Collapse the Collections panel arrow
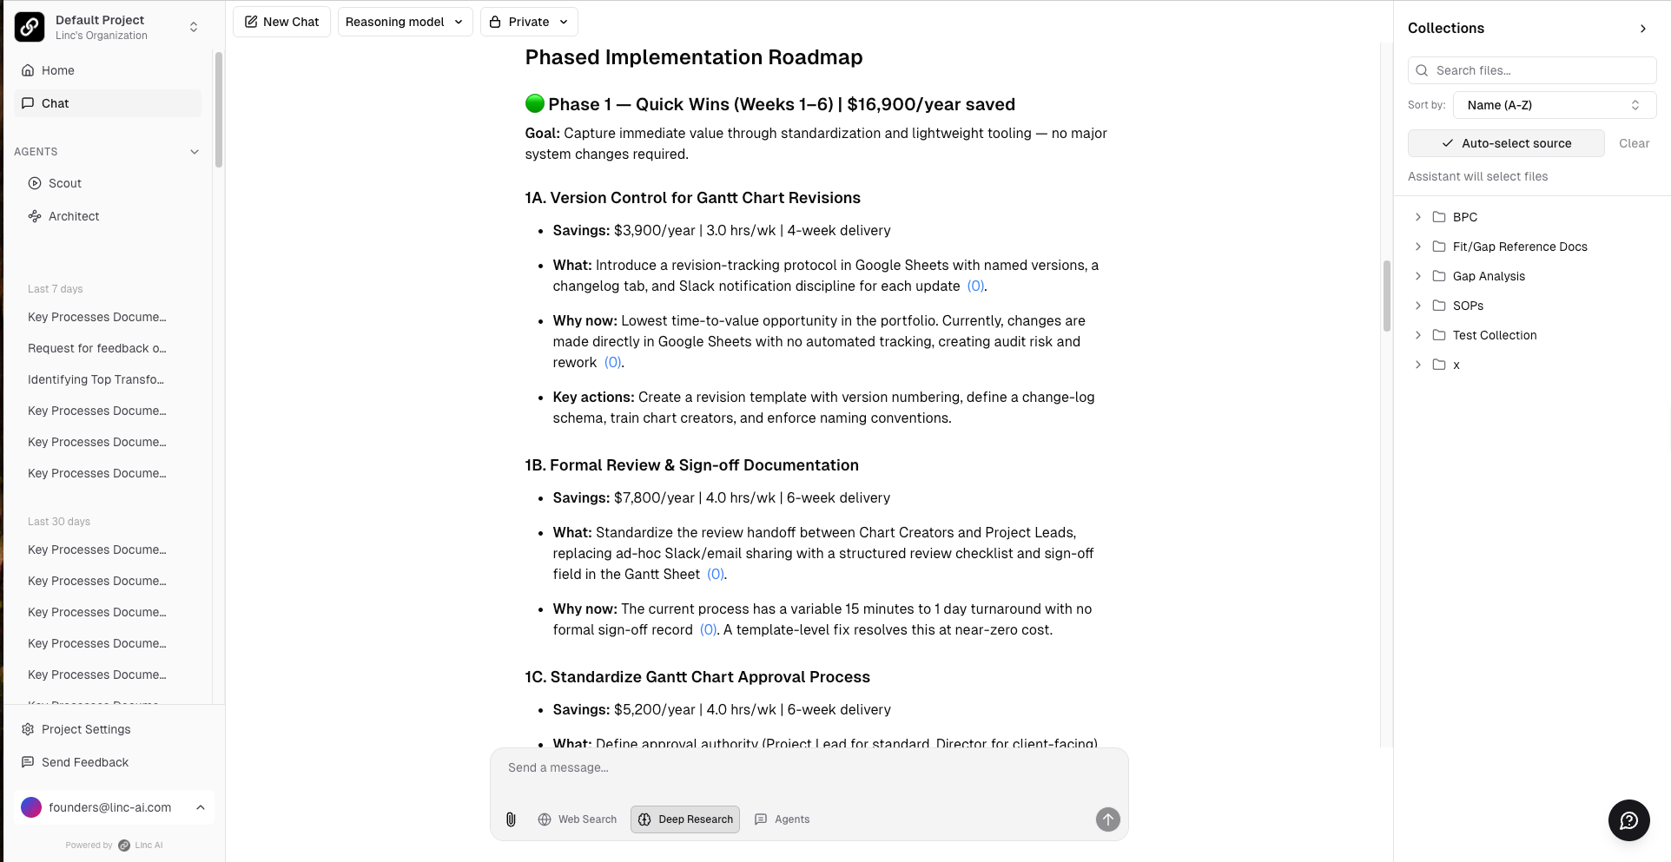1671x862 pixels. pyautogui.click(x=1642, y=29)
